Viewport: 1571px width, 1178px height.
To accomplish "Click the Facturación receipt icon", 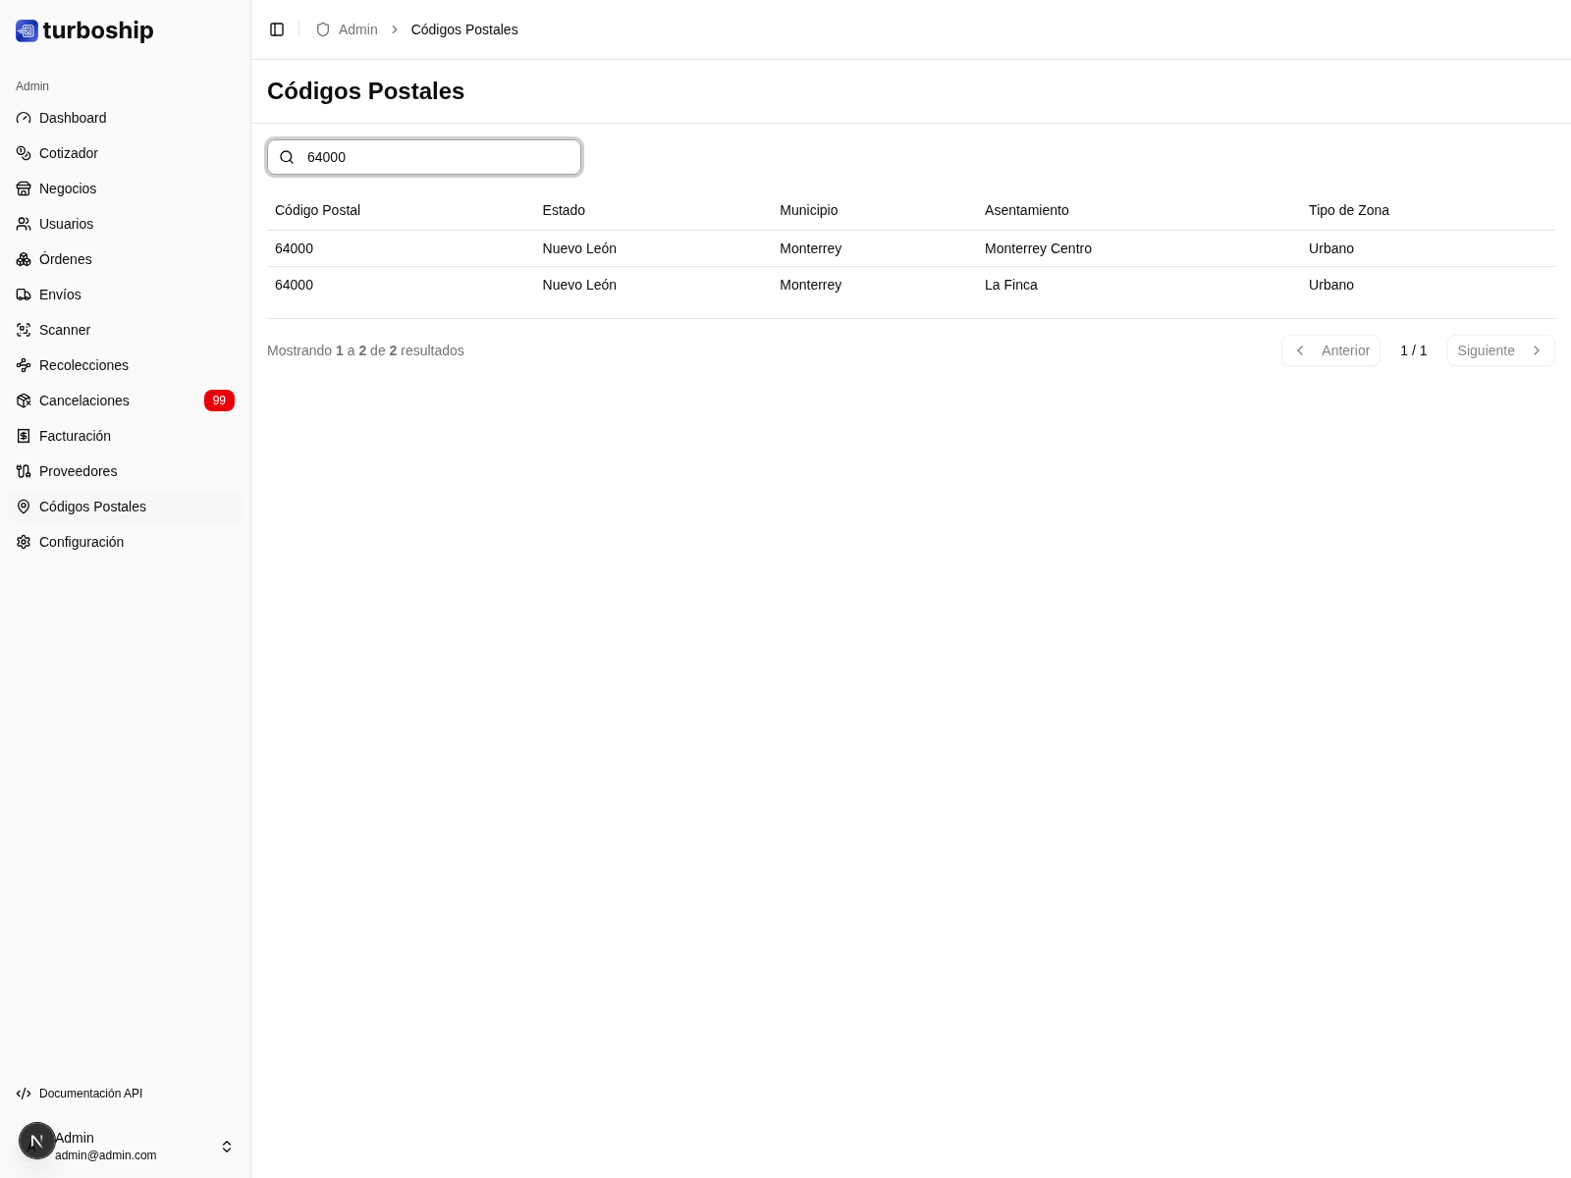I will tap(24, 436).
